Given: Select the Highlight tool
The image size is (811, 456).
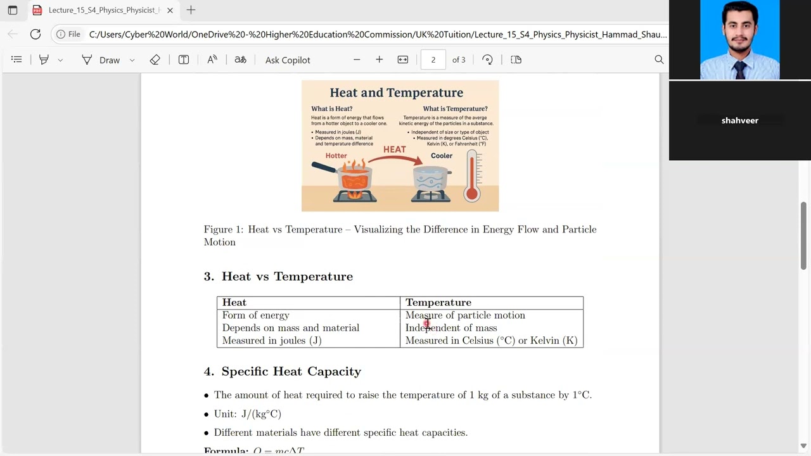Looking at the screenshot, I should point(44,60).
